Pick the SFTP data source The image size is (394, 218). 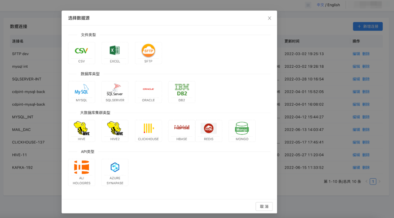click(x=148, y=53)
